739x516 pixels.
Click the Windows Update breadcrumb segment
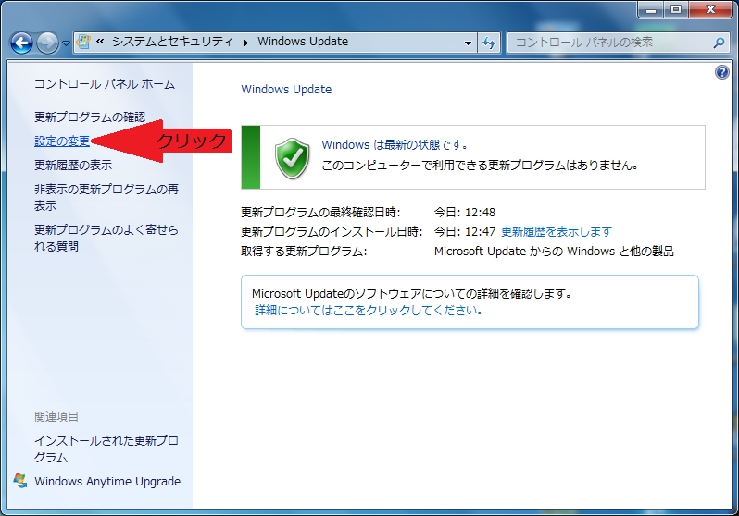click(x=303, y=42)
